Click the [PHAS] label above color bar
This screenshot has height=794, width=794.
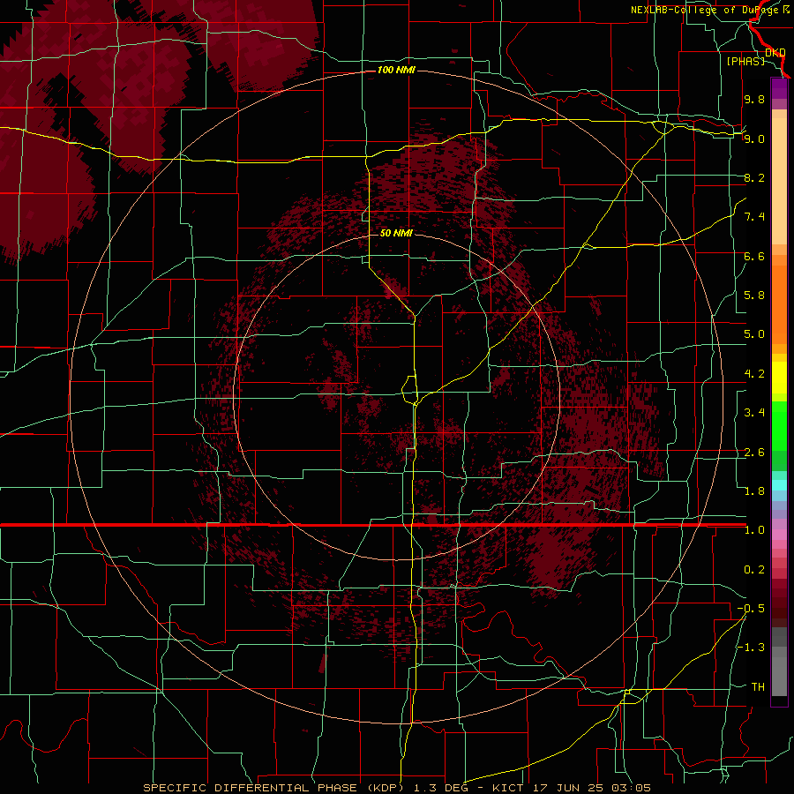coord(745,61)
